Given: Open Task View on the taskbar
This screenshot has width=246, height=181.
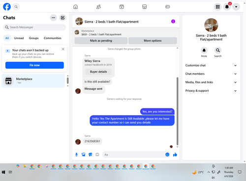Looking at the screenshot, I should (10, 172).
